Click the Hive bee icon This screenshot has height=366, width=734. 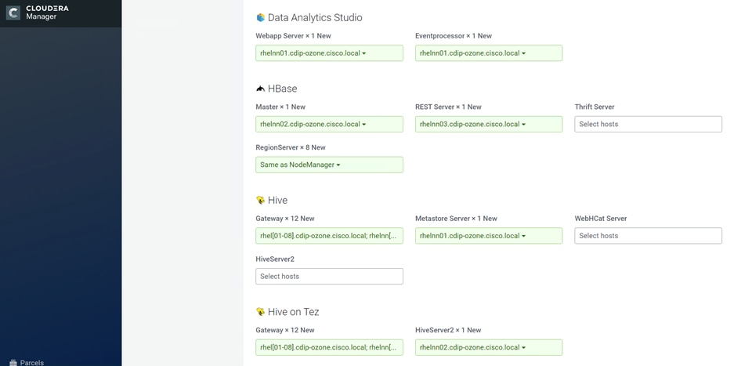261,200
